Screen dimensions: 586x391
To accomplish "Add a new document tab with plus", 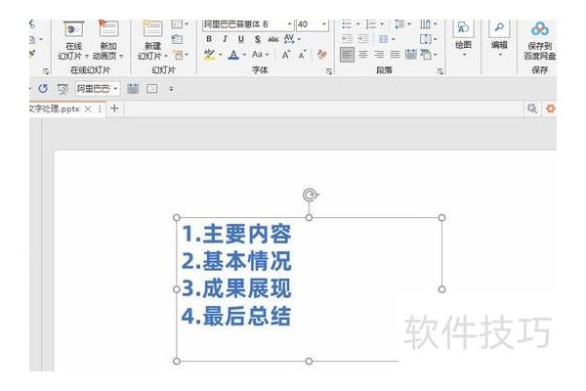I will [114, 109].
